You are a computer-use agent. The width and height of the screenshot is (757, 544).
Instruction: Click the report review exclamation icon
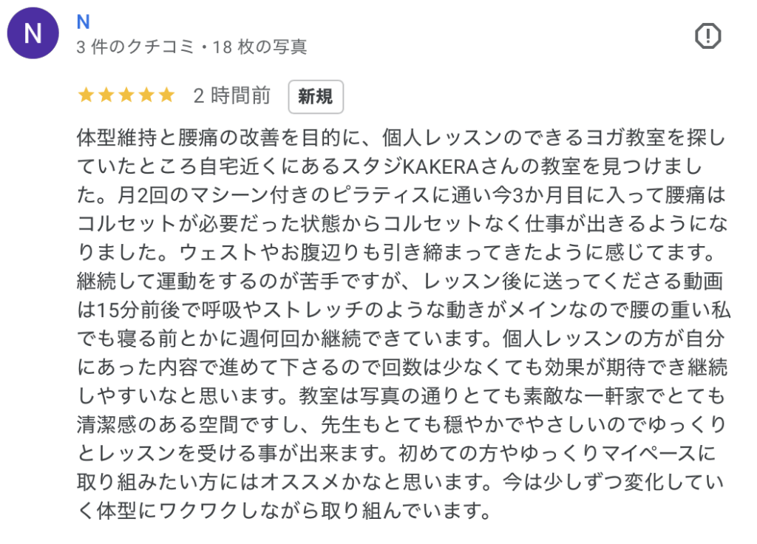pos(707,36)
